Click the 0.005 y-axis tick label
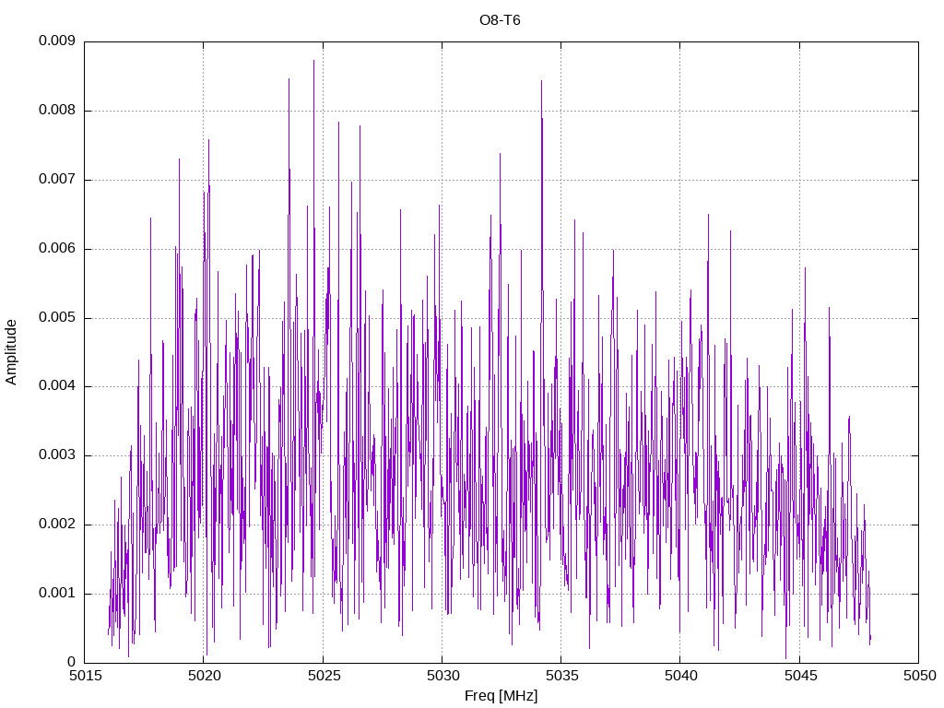Viewport: 944px width, 708px height. 57,318
